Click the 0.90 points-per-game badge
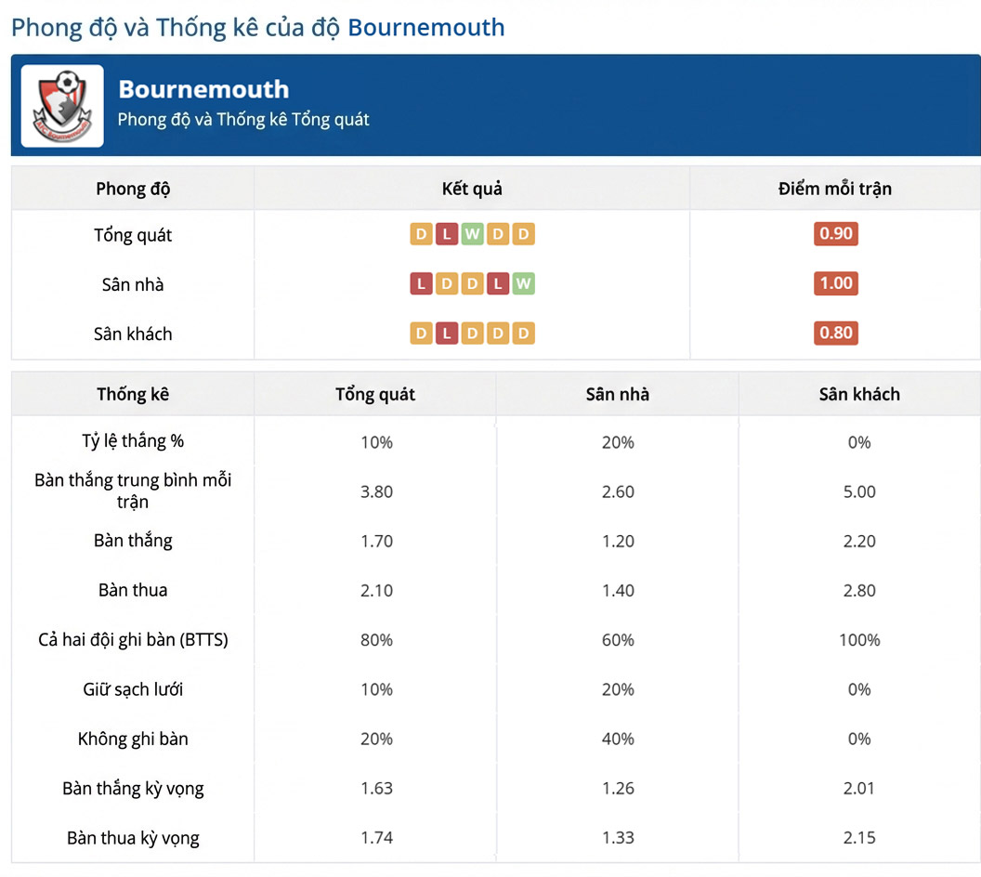The width and height of the screenshot is (981, 877). point(836,233)
